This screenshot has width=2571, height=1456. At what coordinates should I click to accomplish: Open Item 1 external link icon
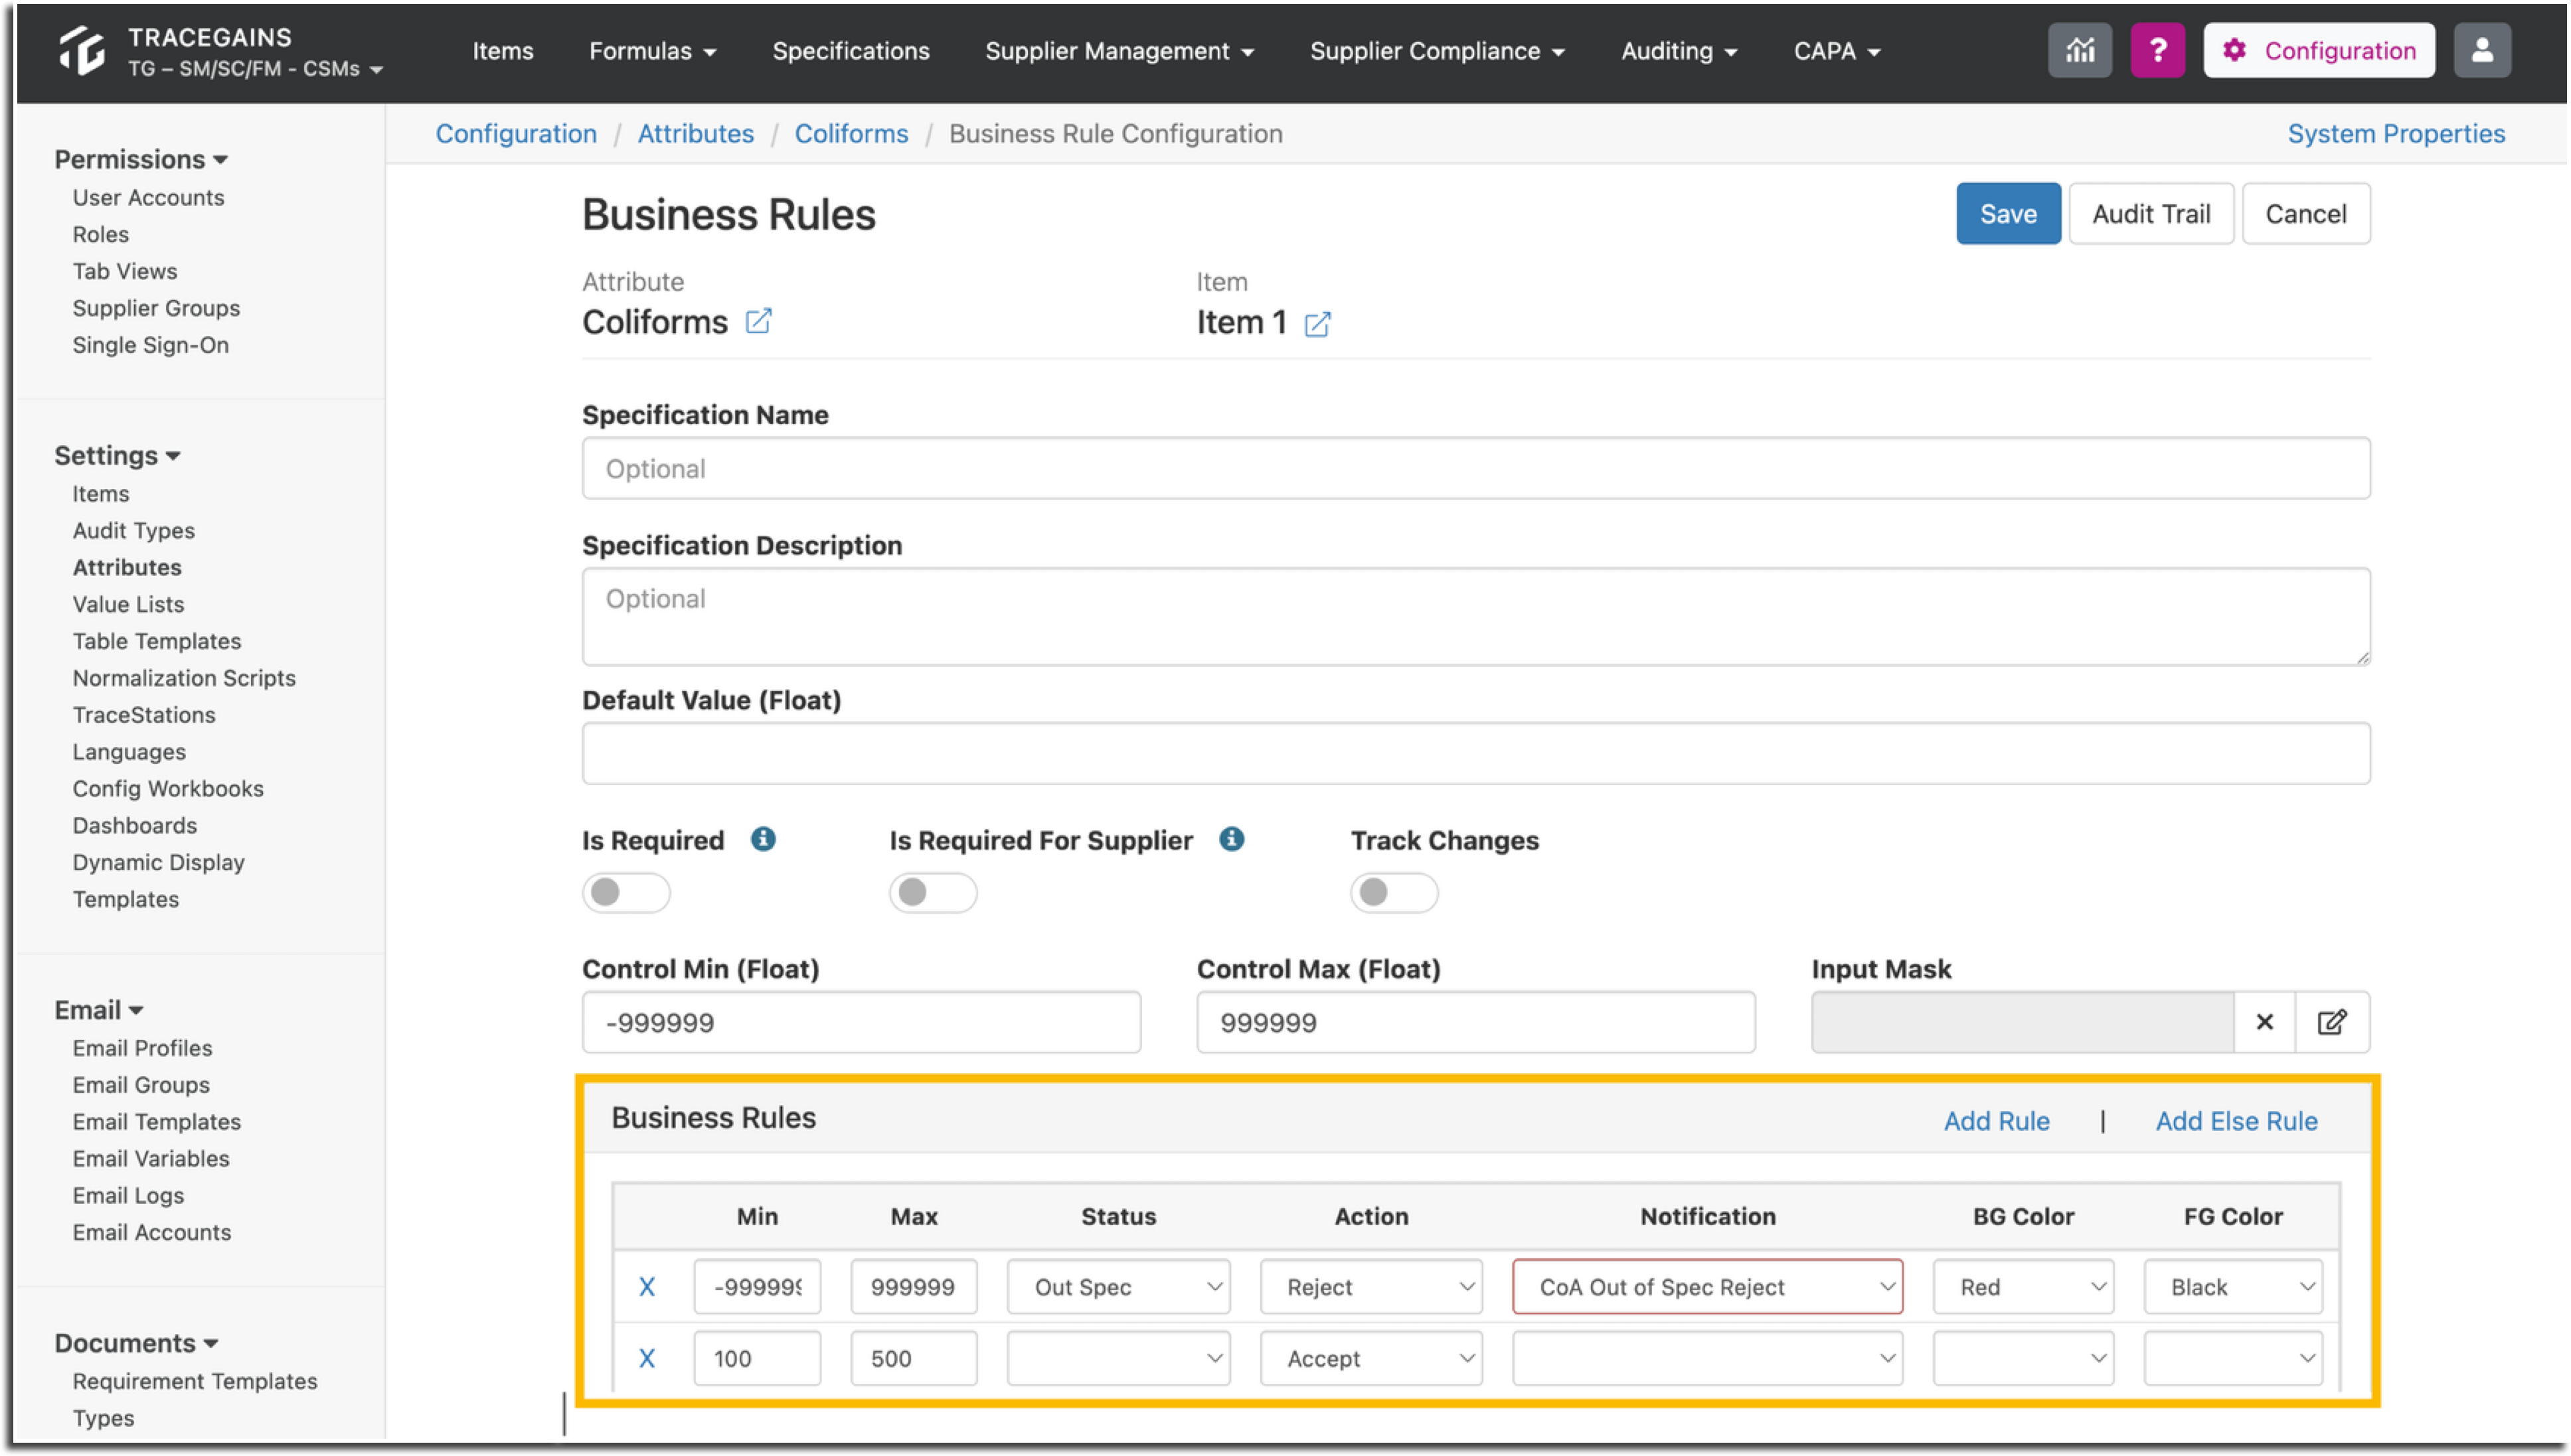pos(1317,324)
